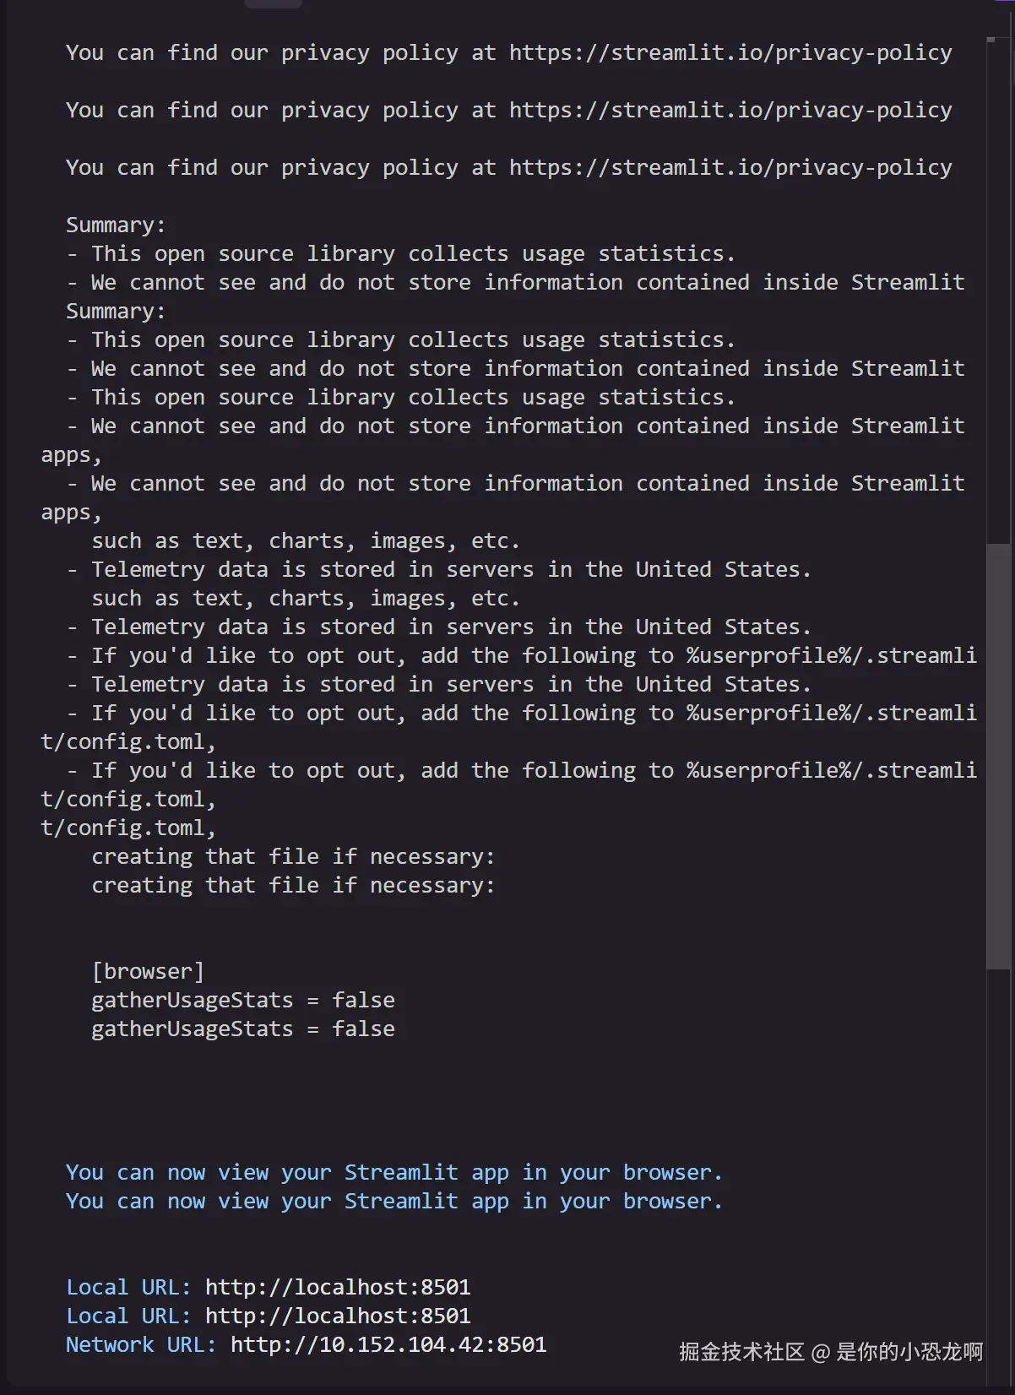Screen dimensions: 1015x1395
Task: Click the second Summary: heading
Action: [x=117, y=311]
